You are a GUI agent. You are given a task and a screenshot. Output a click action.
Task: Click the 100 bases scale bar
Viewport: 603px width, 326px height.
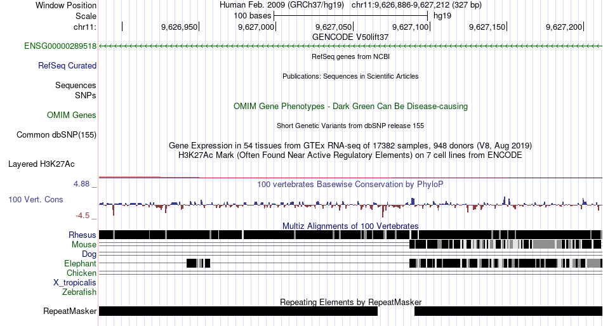point(351,16)
